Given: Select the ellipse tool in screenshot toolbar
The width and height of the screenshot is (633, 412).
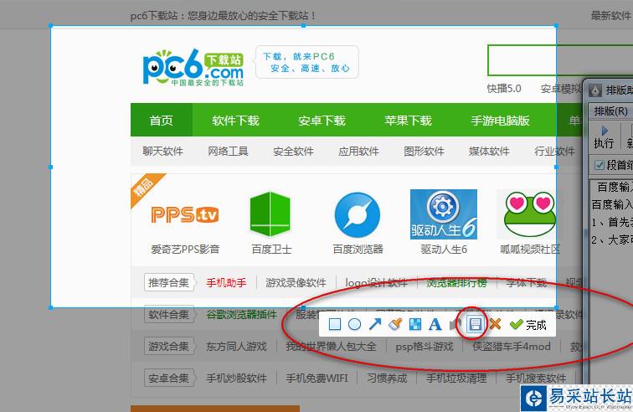Looking at the screenshot, I should pyautogui.click(x=354, y=324).
